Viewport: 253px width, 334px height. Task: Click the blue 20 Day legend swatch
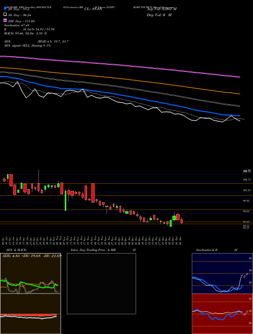tap(5, 8)
